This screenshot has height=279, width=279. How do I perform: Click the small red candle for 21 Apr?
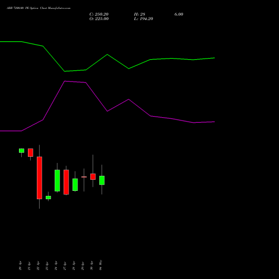pyautogui.click(x=31, y=152)
